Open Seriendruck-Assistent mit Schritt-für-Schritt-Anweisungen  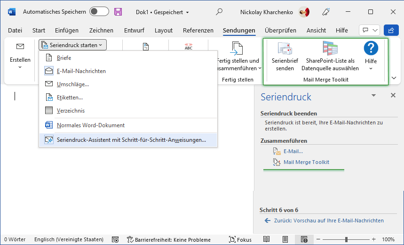tap(128, 140)
